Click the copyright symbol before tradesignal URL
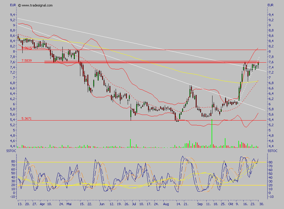Viewport: 284px width, 209px height. 19,5
